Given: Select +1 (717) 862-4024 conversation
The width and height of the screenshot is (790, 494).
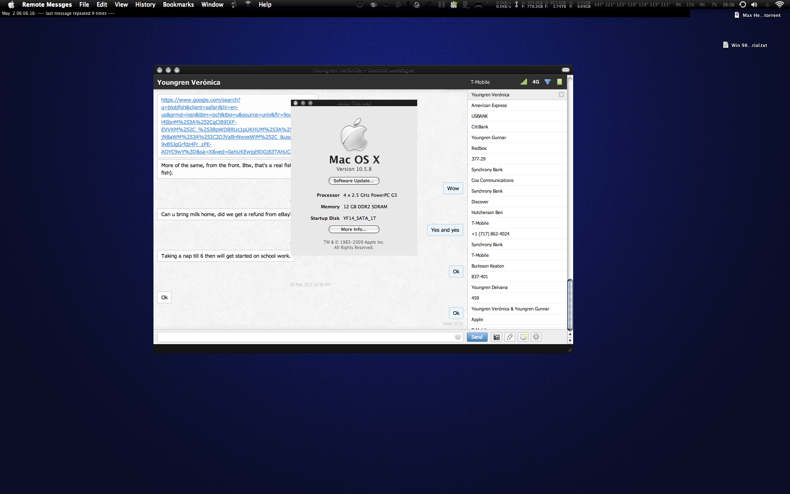Looking at the screenshot, I should pyautogui.click(x=517, y=234).
